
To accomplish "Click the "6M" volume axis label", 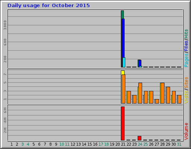I will (5, 110).
